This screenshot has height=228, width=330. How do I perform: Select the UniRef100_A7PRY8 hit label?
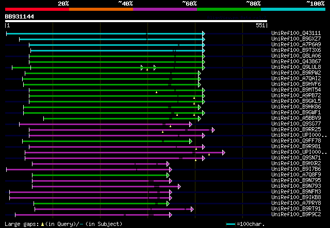click(296, 203)
